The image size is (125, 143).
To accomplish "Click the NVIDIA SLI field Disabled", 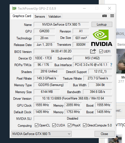I will pos(73,118).
